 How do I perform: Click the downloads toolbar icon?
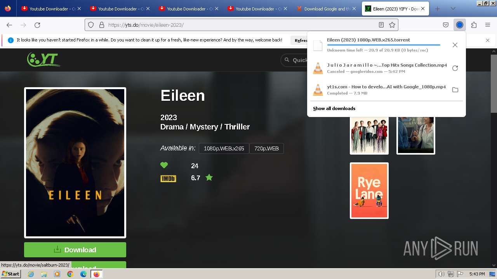click(460, 25)
